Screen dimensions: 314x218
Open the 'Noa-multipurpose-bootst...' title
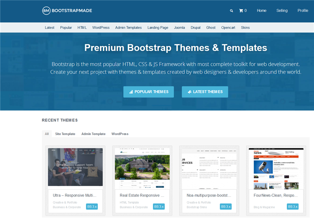tap(209, 195)
